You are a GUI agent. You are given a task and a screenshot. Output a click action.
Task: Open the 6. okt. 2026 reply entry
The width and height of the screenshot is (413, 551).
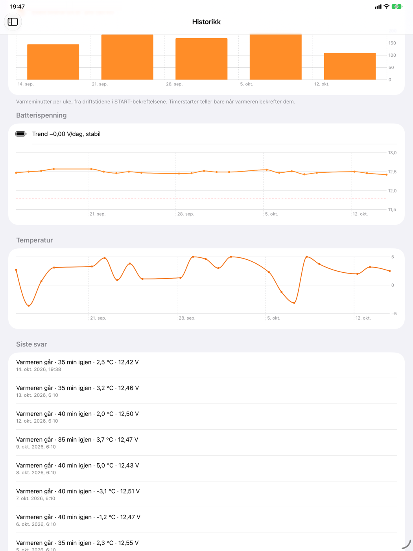[x=206, y=520]
